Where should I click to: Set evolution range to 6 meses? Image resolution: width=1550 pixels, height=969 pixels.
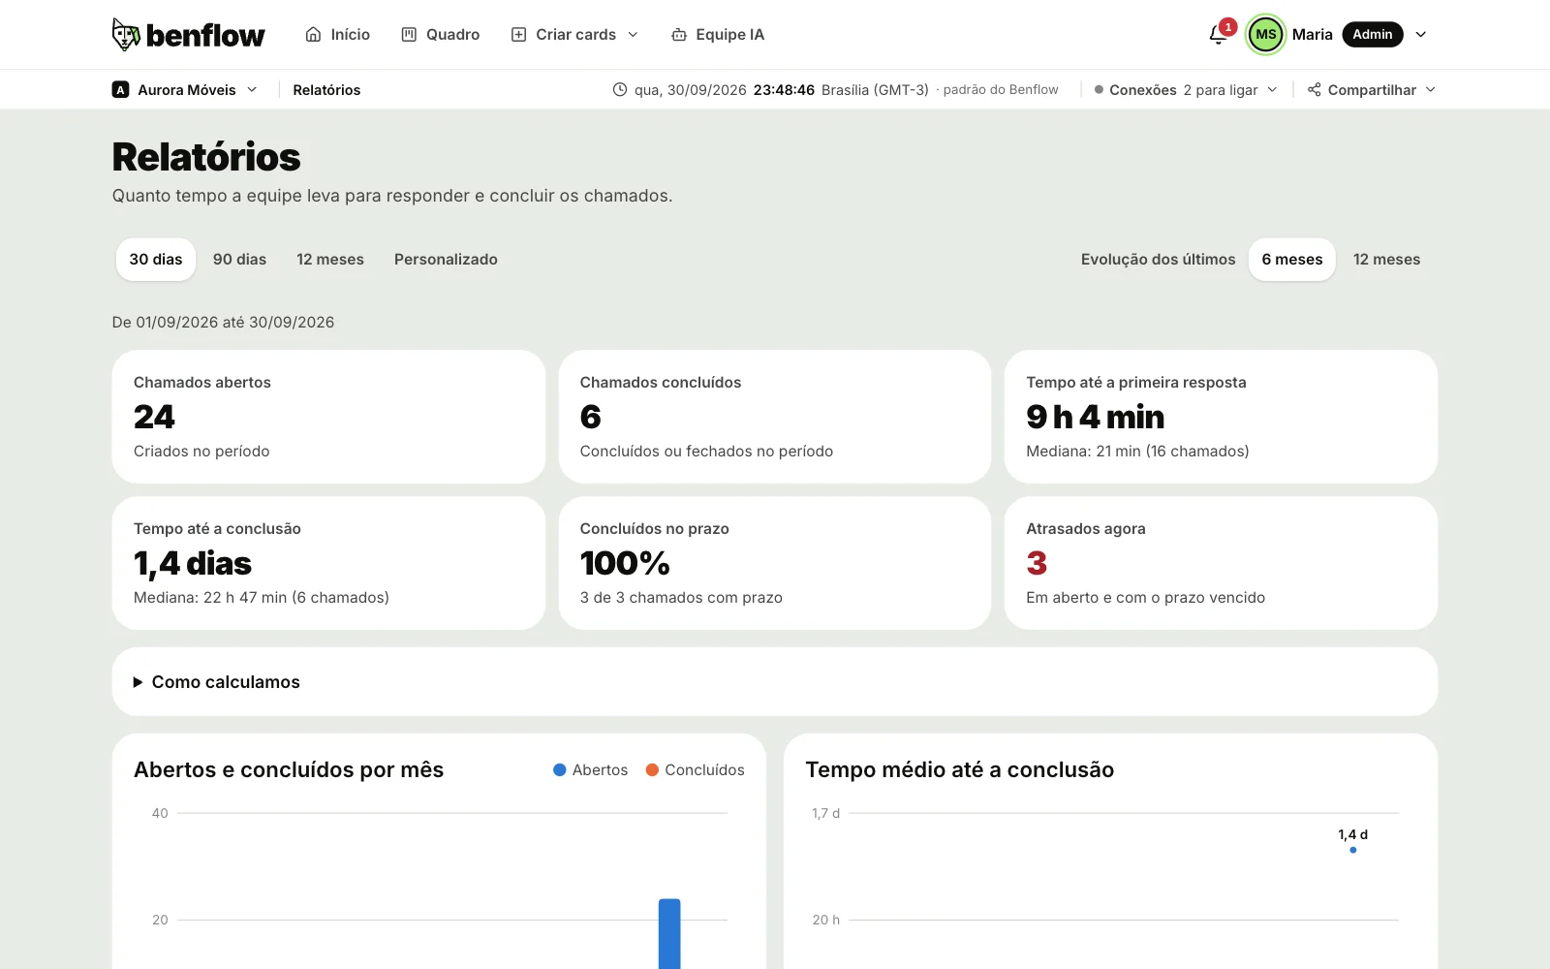pyautogui.click(x=1292, y=260)
